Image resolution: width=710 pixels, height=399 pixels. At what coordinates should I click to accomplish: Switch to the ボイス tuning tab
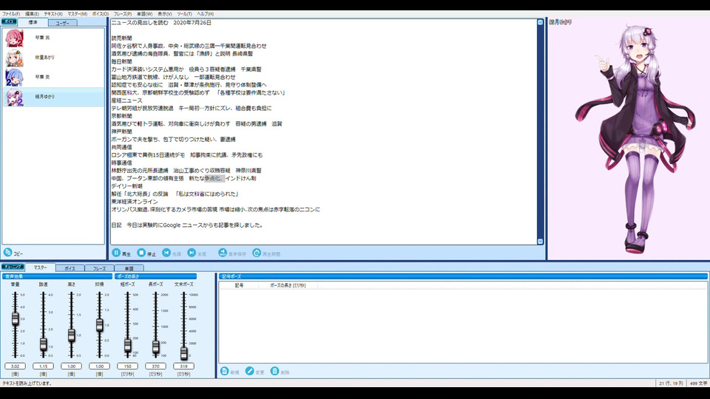[70, 268]
